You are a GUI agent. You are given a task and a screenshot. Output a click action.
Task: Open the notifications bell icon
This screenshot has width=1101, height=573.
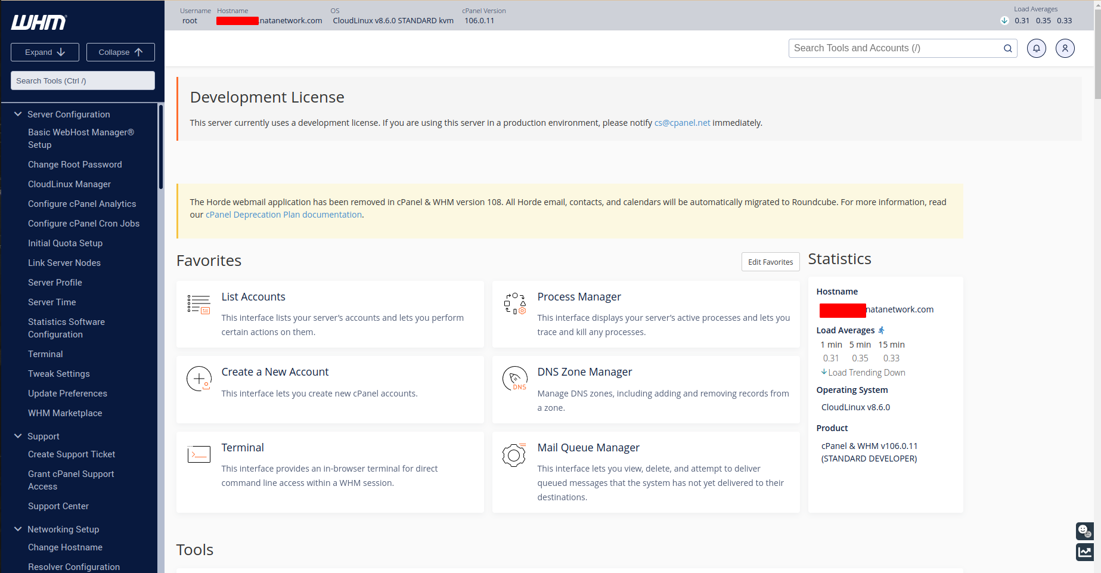click(x=1037, y=48)
